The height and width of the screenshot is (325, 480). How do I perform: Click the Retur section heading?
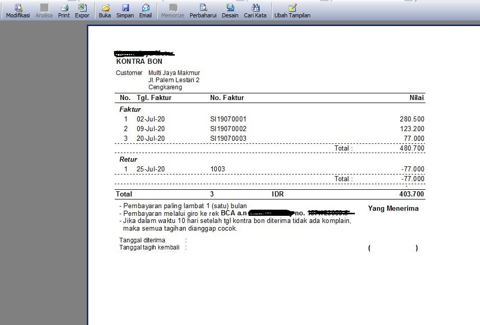(x=128, y=160)
